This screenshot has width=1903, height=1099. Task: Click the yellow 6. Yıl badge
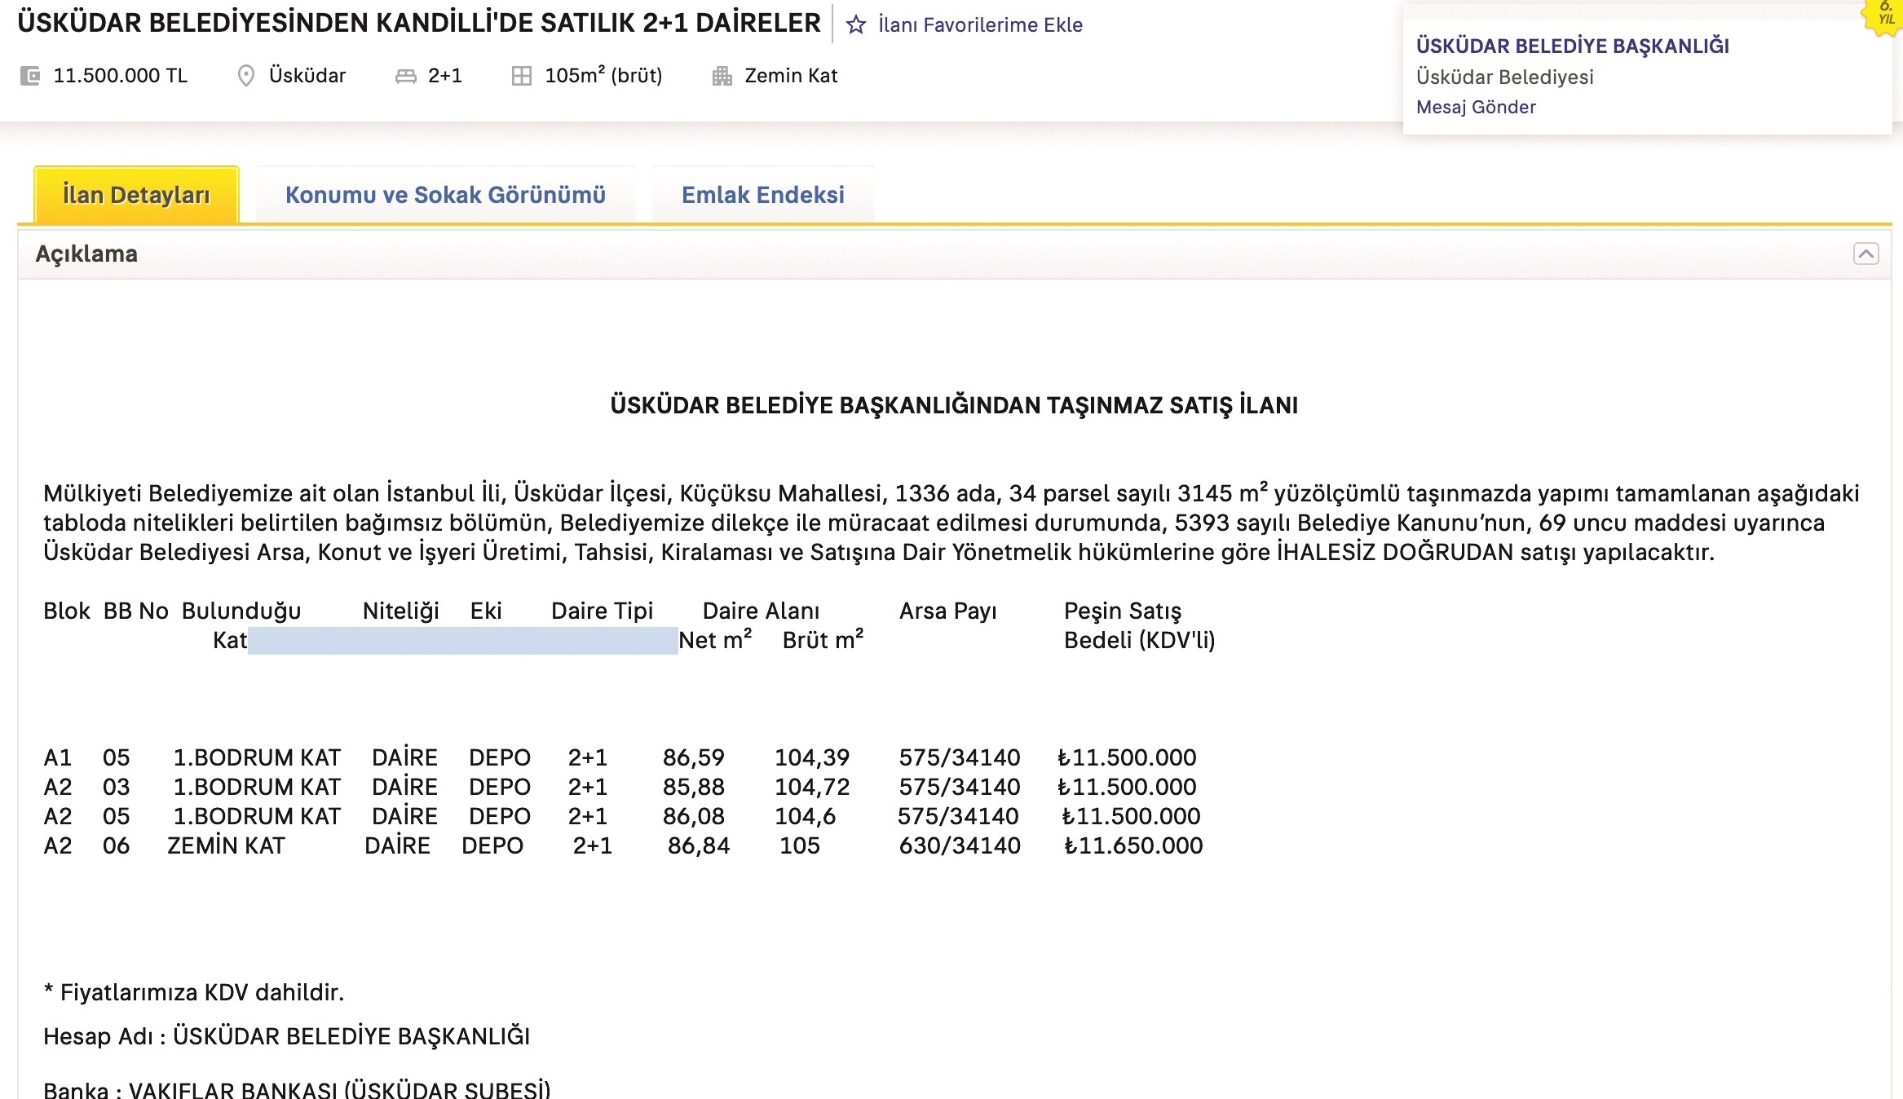1884,15
